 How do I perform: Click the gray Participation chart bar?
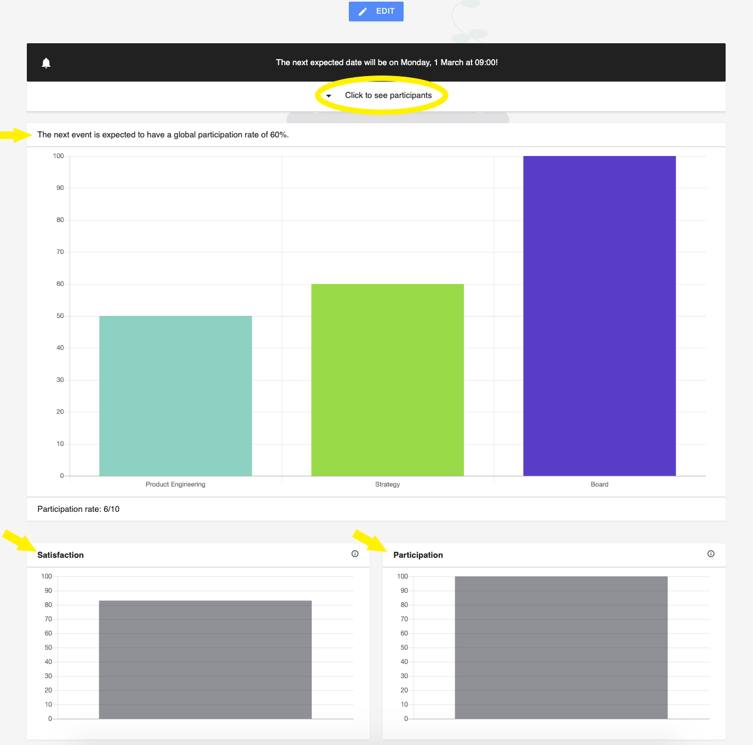click(x=561, y=648)
